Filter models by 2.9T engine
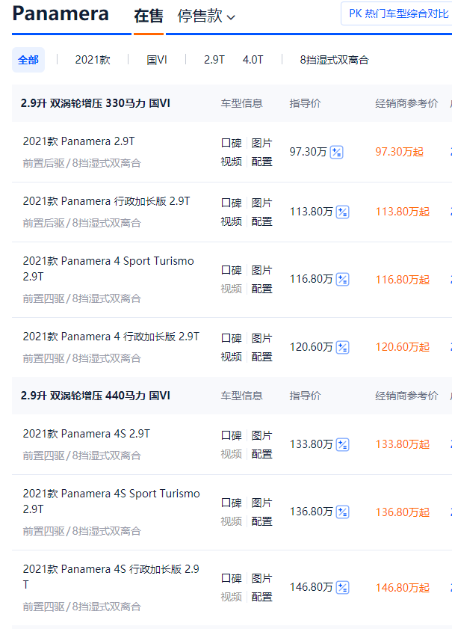 214,60
